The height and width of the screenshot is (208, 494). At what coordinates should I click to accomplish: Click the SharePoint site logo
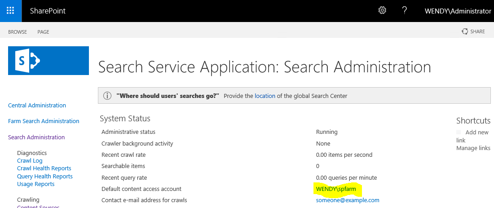click(x=49, y=61)
